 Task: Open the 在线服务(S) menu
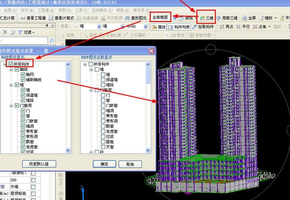tap(102, 10)
